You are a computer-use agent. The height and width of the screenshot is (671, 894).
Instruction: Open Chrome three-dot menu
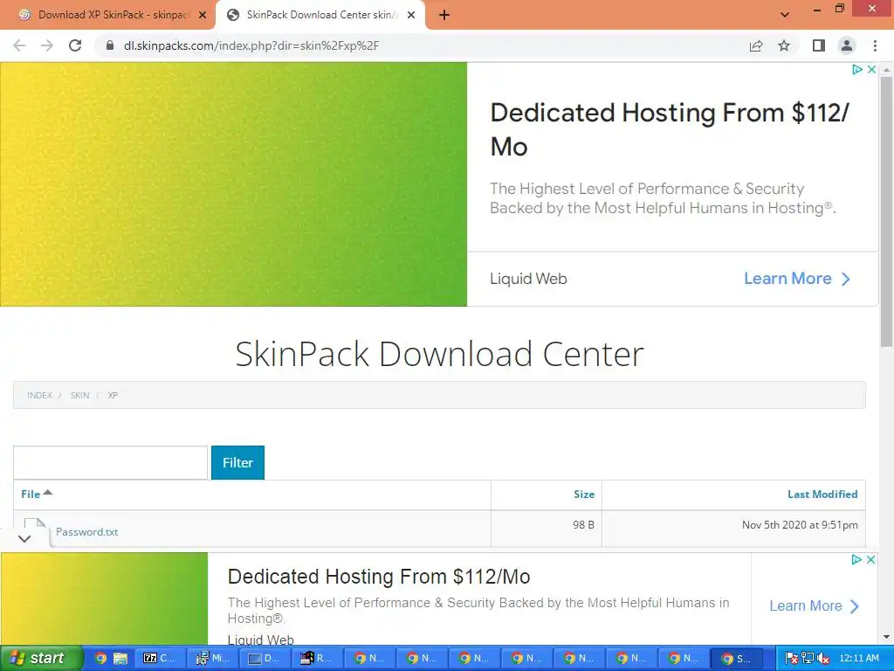click(x=875, y=45)
